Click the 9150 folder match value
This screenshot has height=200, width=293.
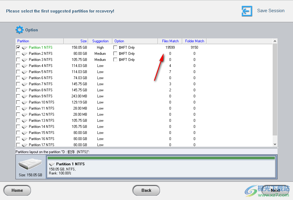click(x=194, y=47)
